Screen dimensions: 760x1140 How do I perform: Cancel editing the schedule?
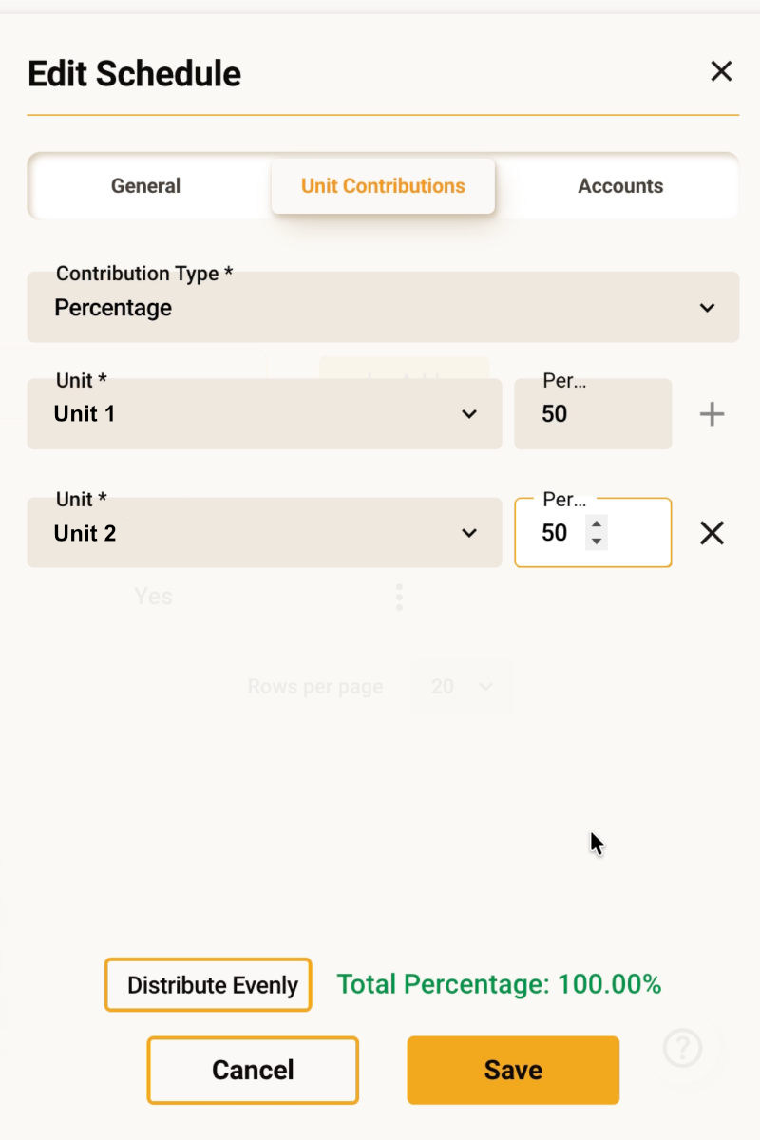point(253,1070)
